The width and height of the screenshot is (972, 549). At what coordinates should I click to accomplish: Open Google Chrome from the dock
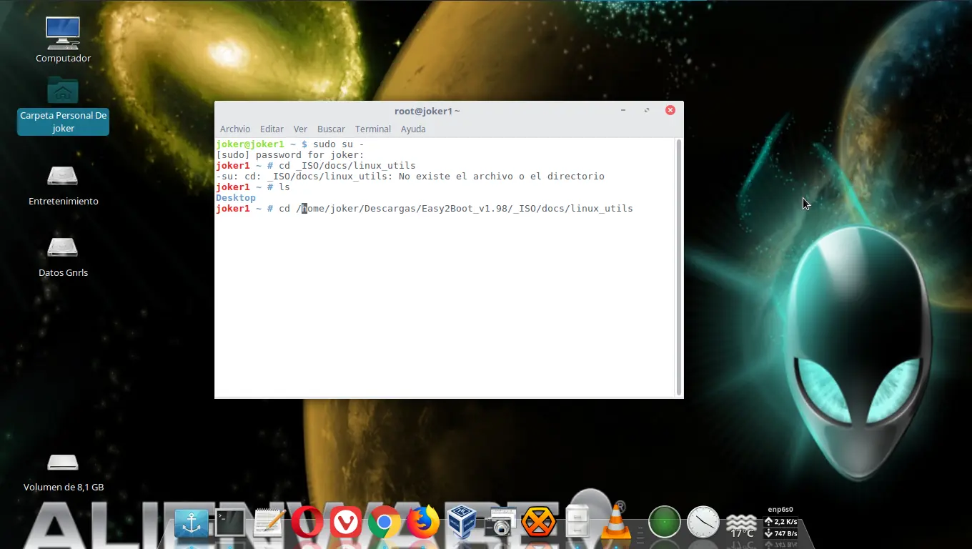(385, 523)
